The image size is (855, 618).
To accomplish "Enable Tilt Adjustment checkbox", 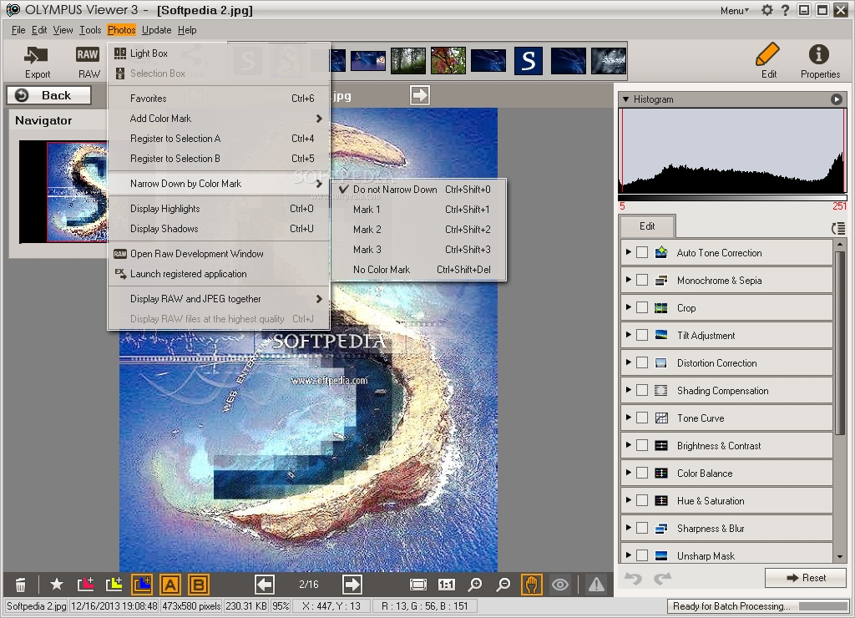I will coord(642,335).
